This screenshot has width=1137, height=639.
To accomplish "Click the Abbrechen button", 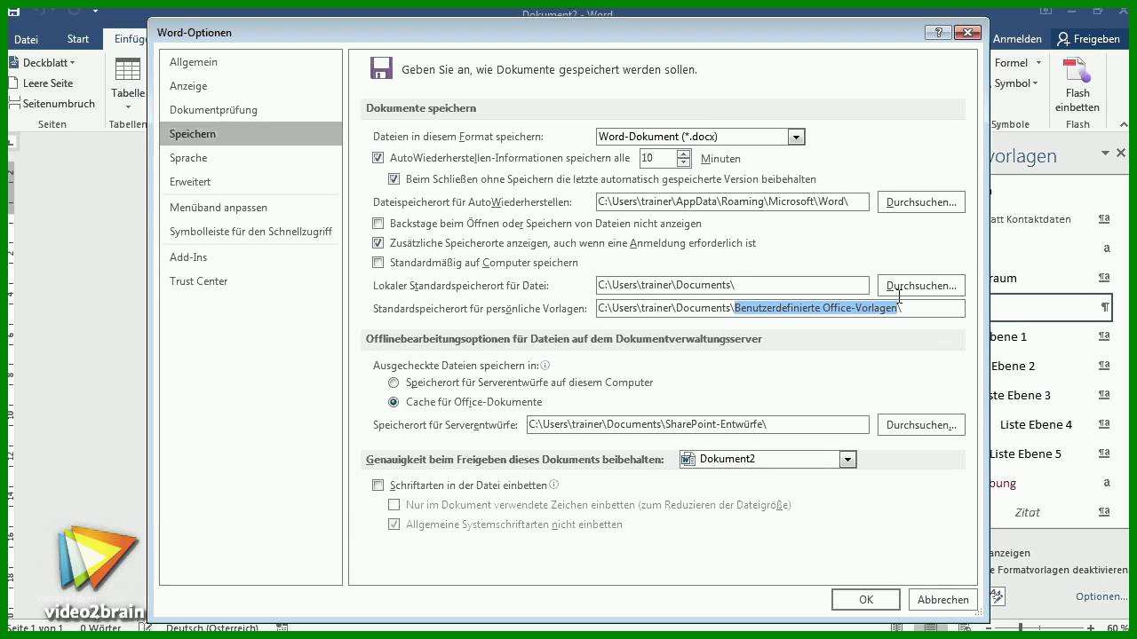I will pos(943,599).
